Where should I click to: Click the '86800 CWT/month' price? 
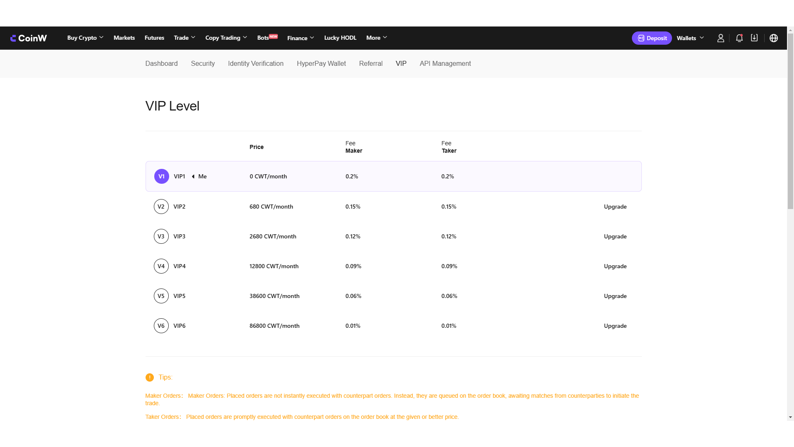[x=275, y=326]
